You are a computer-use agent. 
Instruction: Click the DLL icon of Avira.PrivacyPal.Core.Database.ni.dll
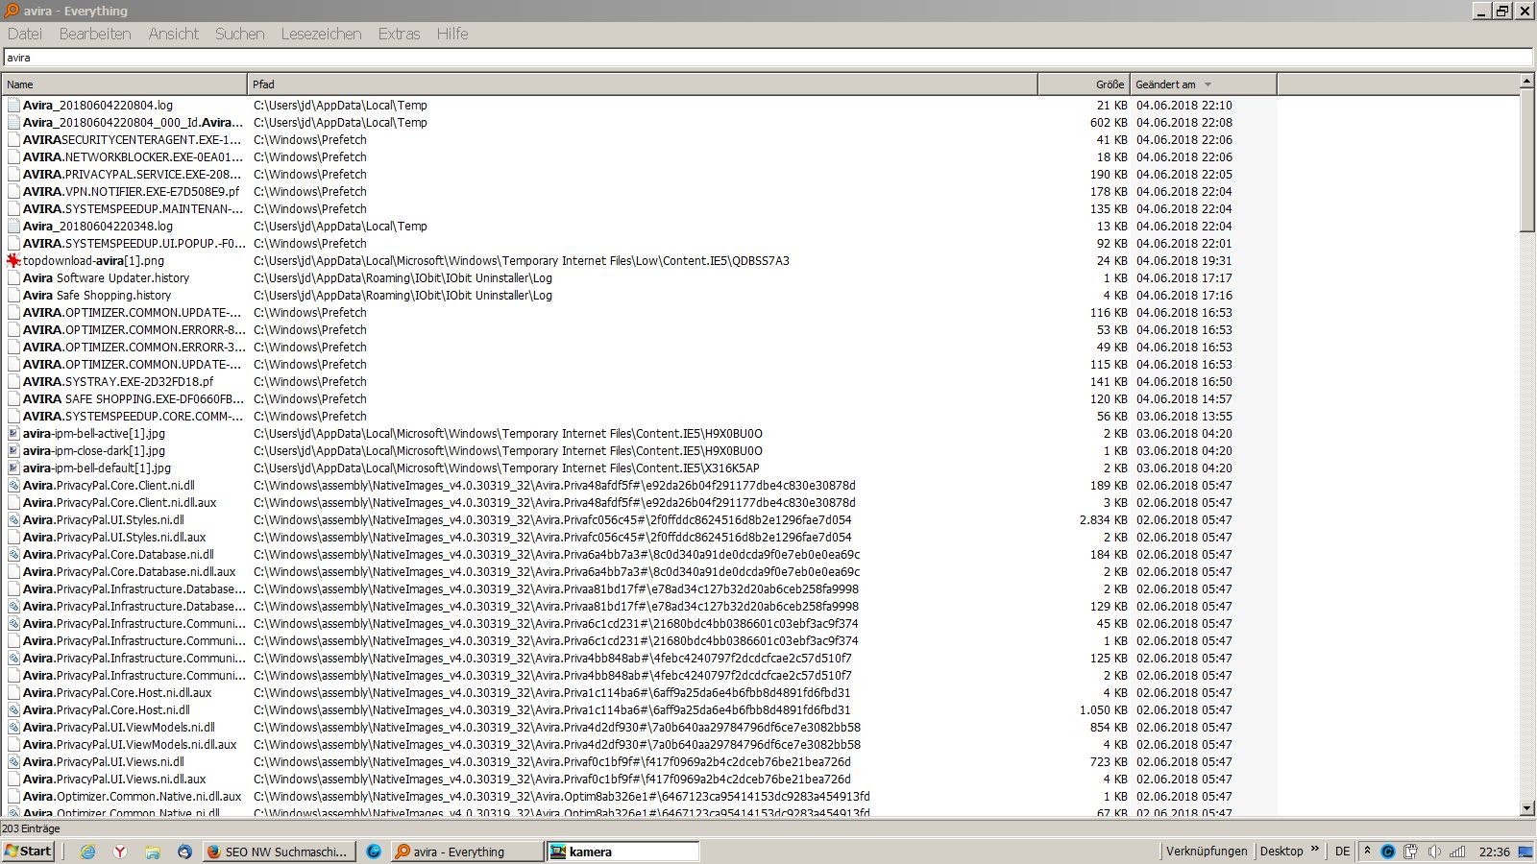13,555
